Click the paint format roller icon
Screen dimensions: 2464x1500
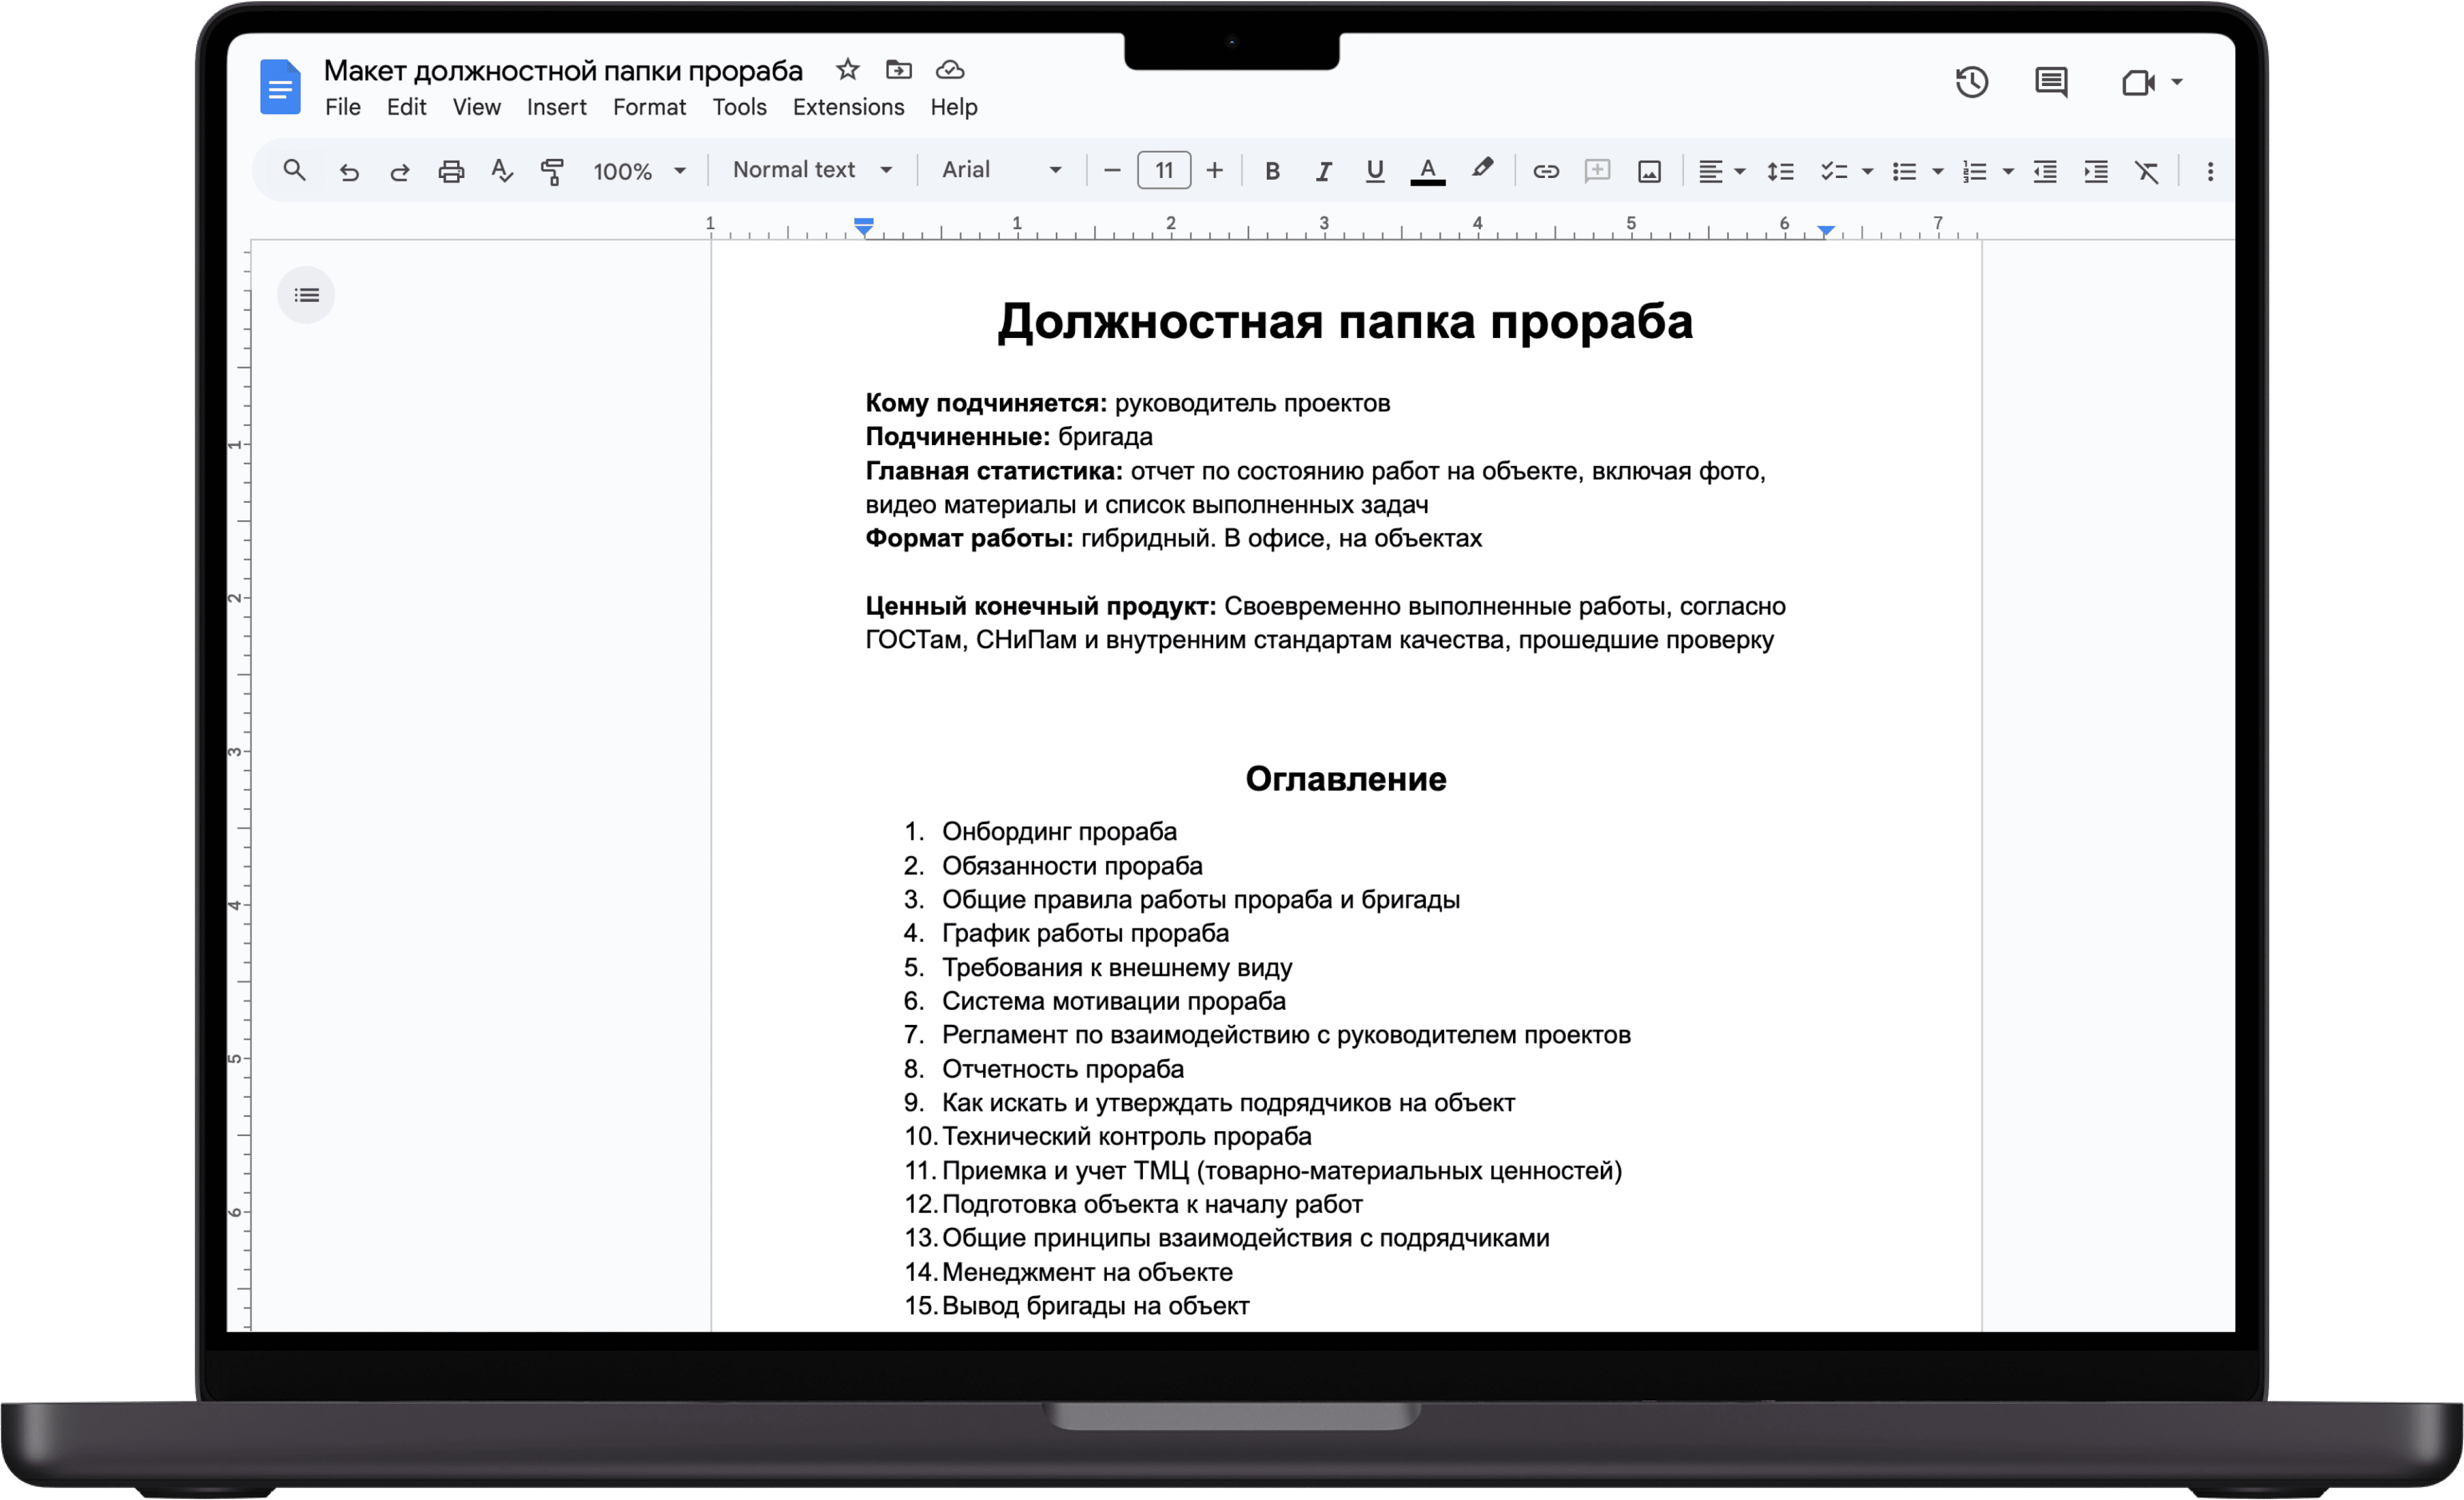click(x=552, y=171)
